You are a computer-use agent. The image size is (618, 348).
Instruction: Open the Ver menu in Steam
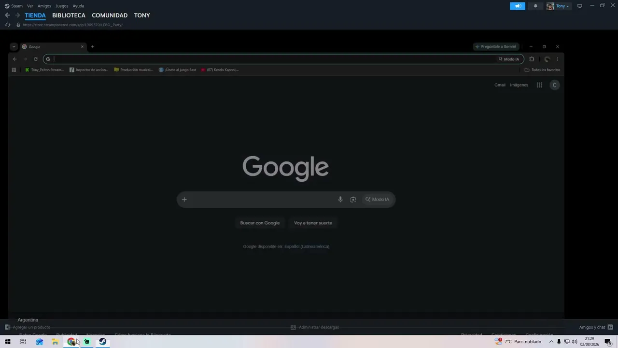point(30,6)
